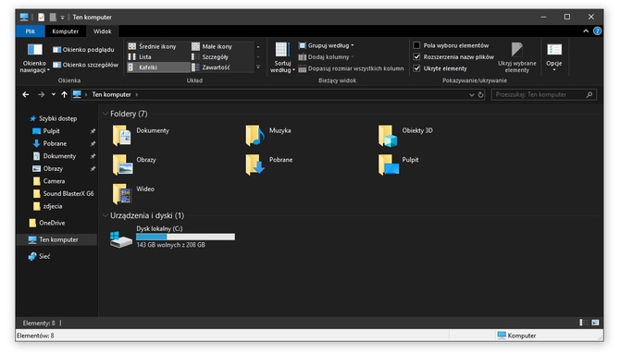Open the Okienko nawigacji pane menu
Image resolution: width=620 pixels, height=354 pixels.
click(34, 58)
